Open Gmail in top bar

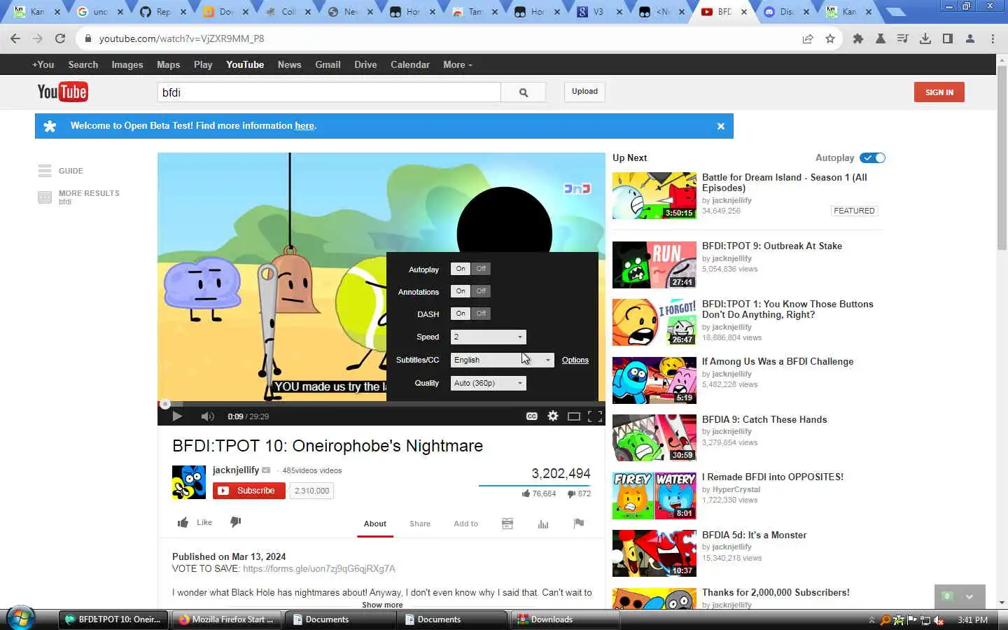point(328,64)
